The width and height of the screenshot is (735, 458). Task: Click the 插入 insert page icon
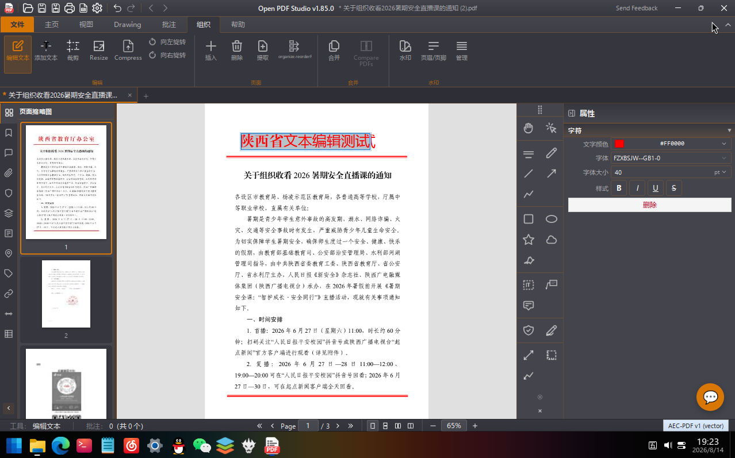click(211, 51)
